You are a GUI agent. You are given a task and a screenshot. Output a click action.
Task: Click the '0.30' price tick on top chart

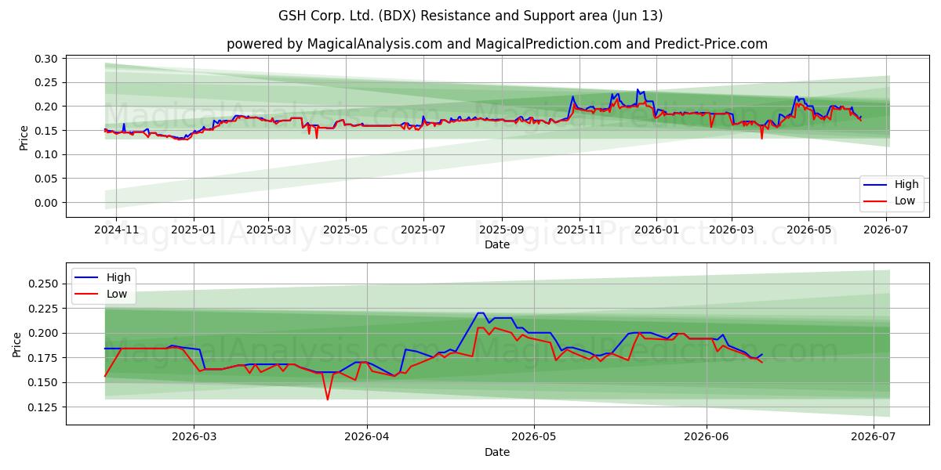[46, 59]
